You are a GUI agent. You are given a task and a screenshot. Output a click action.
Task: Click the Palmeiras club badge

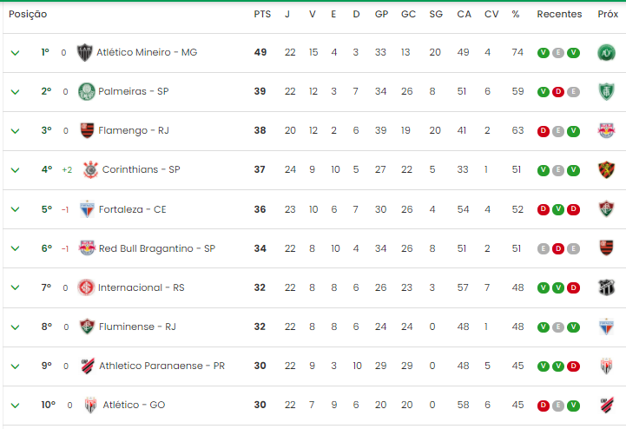point(87,91)
